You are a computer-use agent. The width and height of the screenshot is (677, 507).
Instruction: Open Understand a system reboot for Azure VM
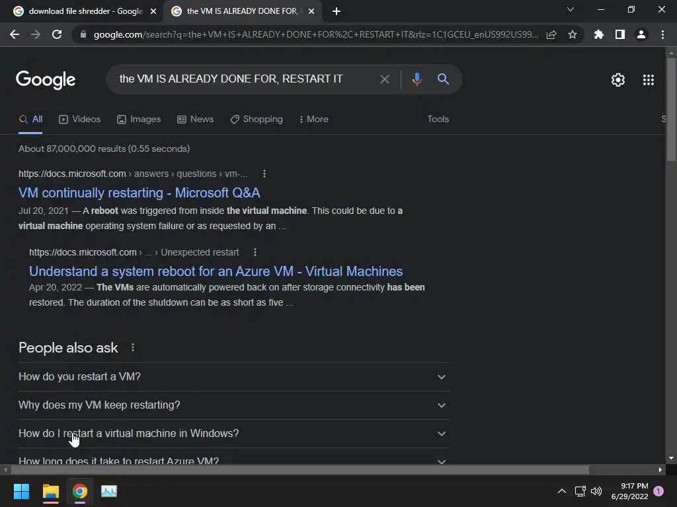pos(216,271)
